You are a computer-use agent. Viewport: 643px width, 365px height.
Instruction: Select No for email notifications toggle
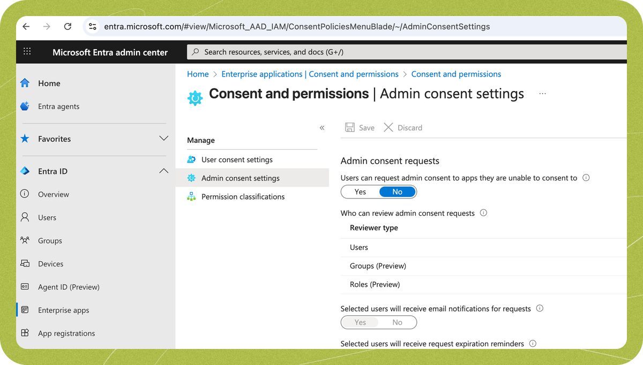pyautogui.click(x=397, y=322)
